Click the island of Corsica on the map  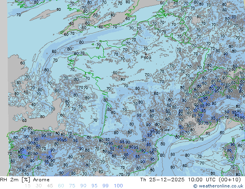(230, 150)
